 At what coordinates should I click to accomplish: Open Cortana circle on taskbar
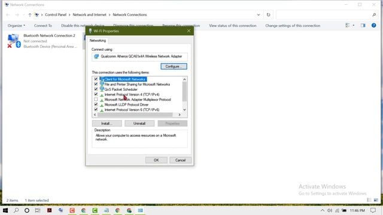(27, 210)
